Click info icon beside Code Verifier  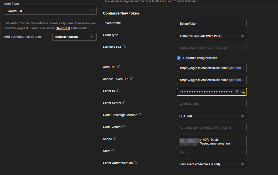[124, 127]
